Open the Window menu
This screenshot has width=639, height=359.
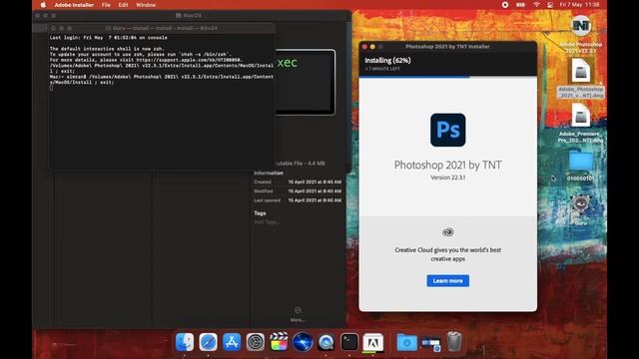point(146,5)
